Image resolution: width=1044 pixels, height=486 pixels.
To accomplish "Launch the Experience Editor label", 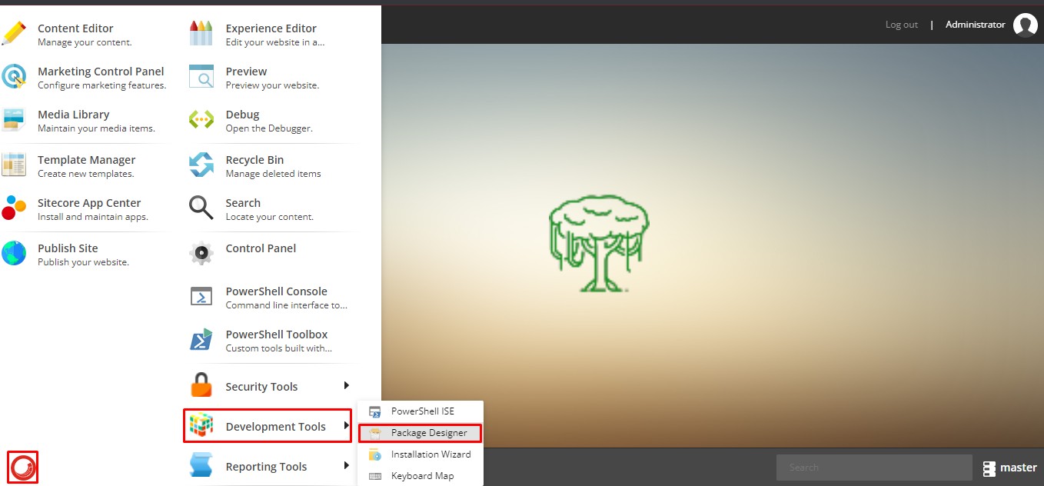I will coord(271,28).
